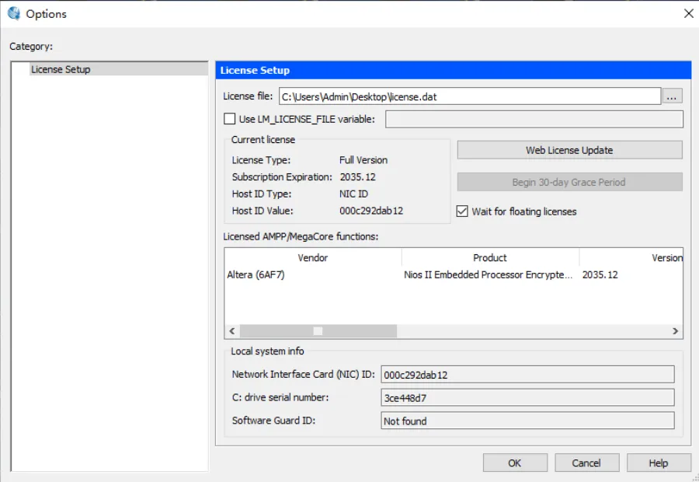Viewport: 699px width, 482px height.
Task: Click the License file path field
Action: click(470, 96)
